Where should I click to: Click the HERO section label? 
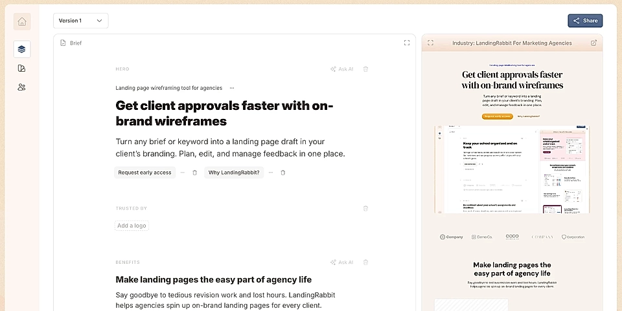click(122, 69)
